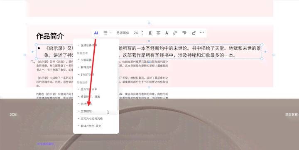Toggle bold formatting

click(x=150, y=33)
